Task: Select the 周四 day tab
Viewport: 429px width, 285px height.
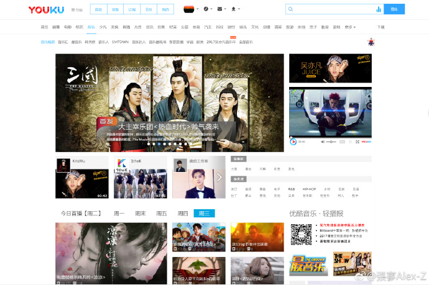Action: (183, 214)
